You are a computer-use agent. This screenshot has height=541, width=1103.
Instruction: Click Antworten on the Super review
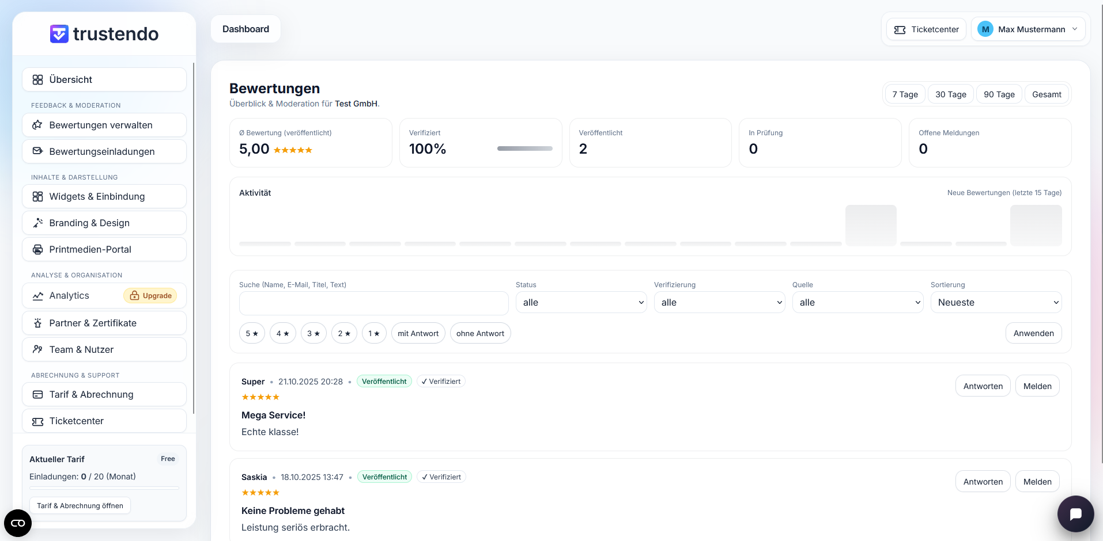(x=983, y=386)
